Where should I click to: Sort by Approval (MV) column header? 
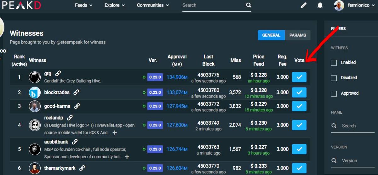[177, 60]
